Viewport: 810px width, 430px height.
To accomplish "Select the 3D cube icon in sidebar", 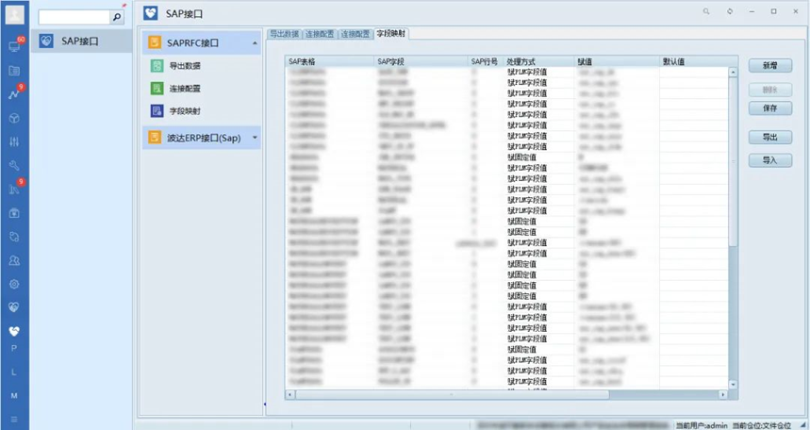I will pyautogui.click(x=14, y=118).
